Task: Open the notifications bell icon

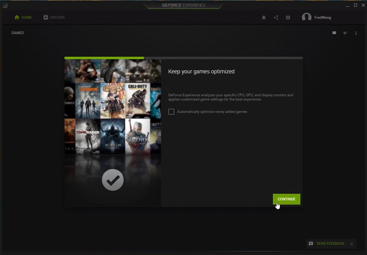Action: click(264, 18)
